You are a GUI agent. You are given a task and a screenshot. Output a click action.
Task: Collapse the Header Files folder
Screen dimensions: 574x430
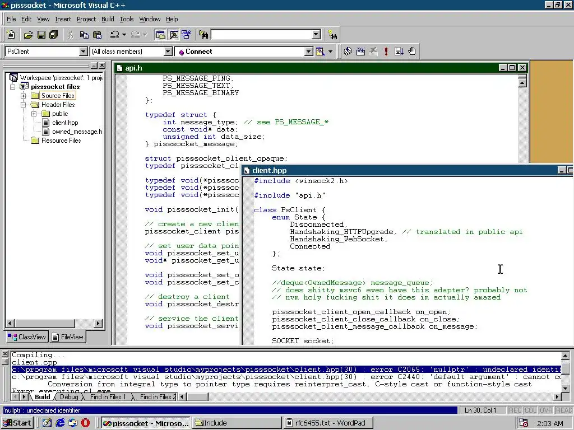pos(24,105)
